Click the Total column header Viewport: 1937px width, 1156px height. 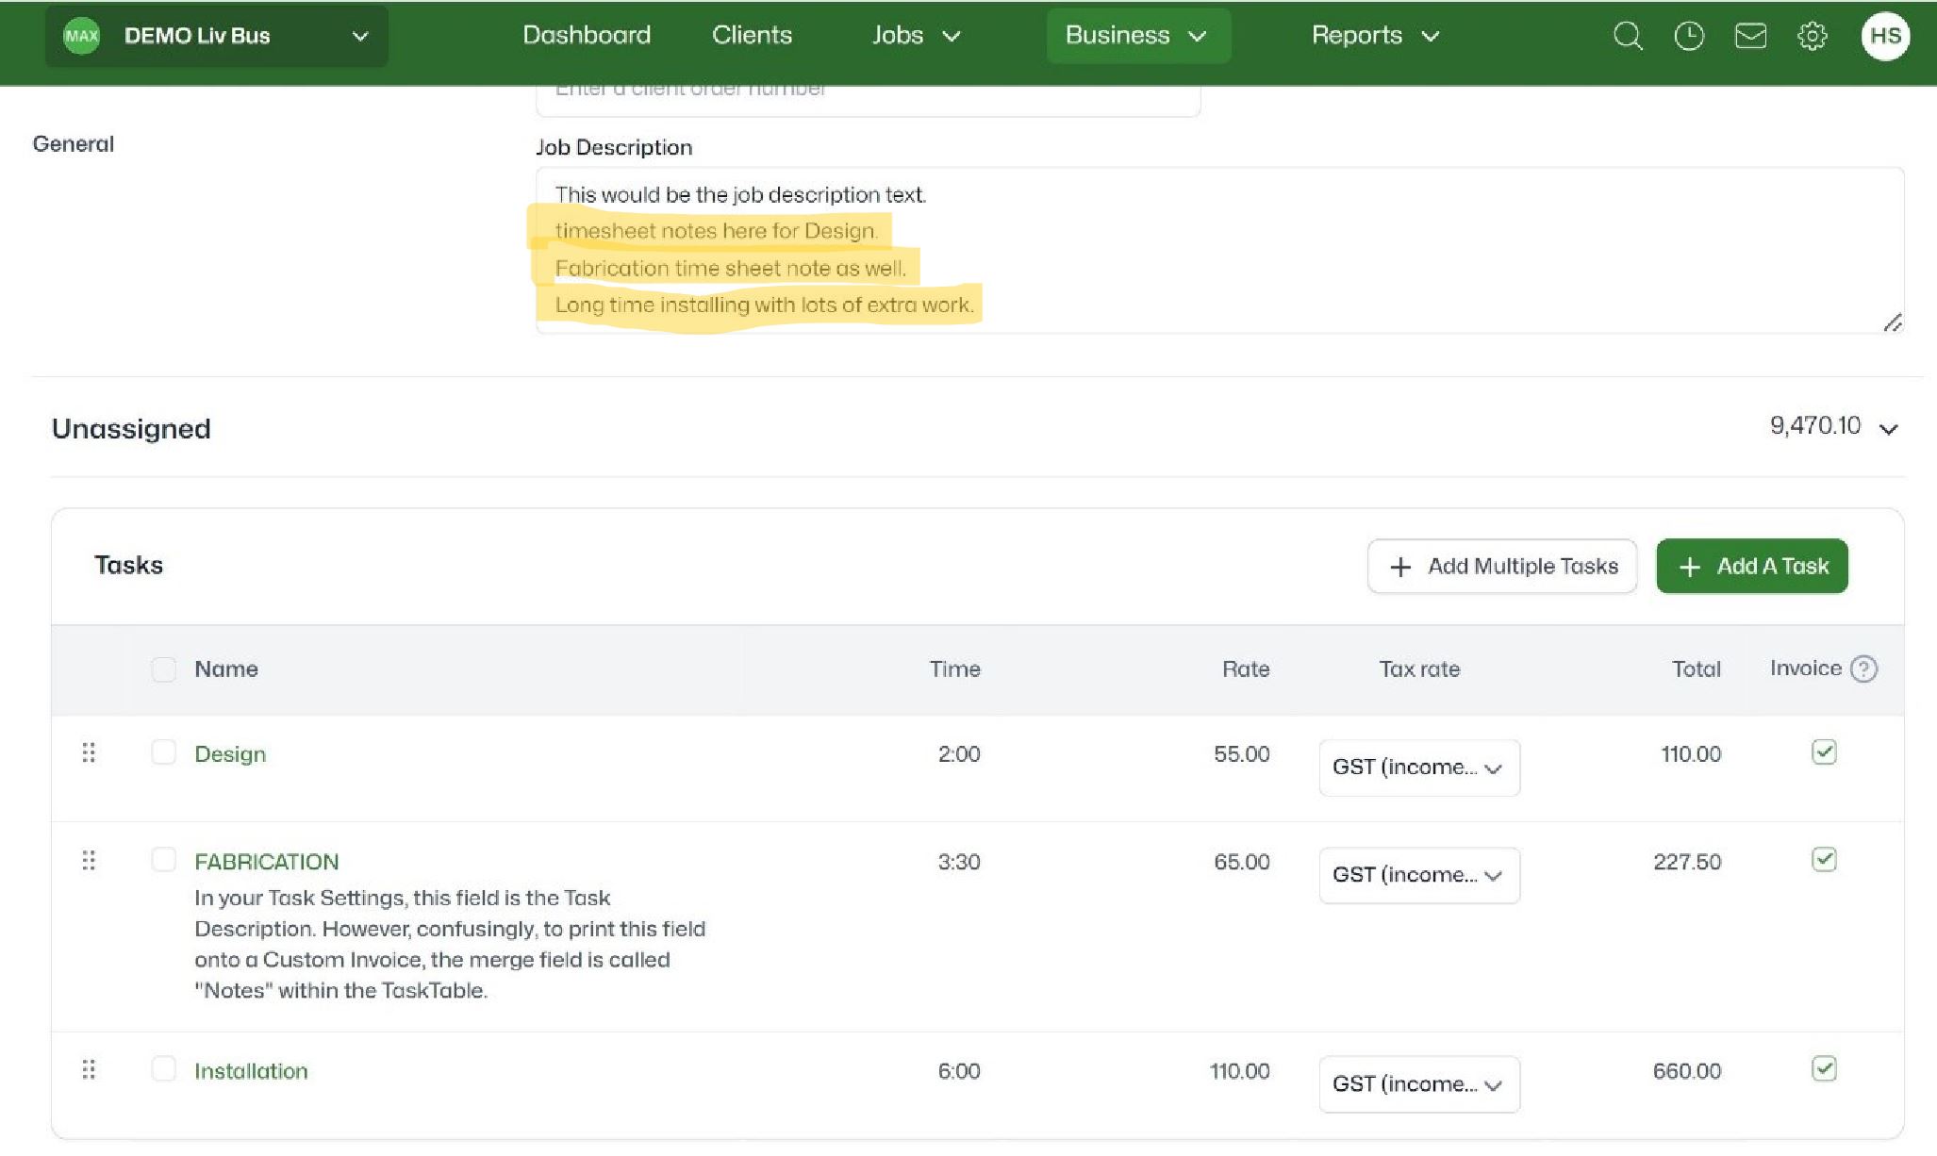1697,669
